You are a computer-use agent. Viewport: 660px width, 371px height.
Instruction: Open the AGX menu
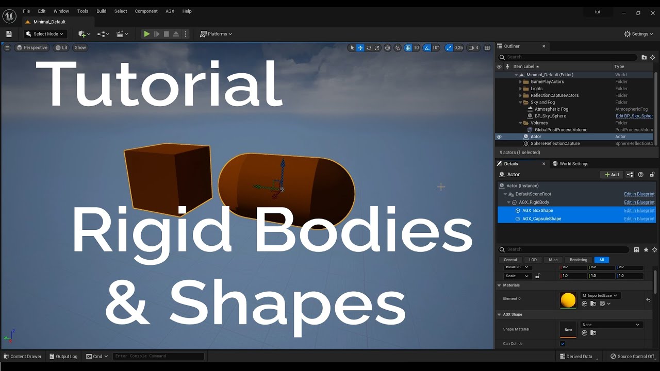[170, 11]
